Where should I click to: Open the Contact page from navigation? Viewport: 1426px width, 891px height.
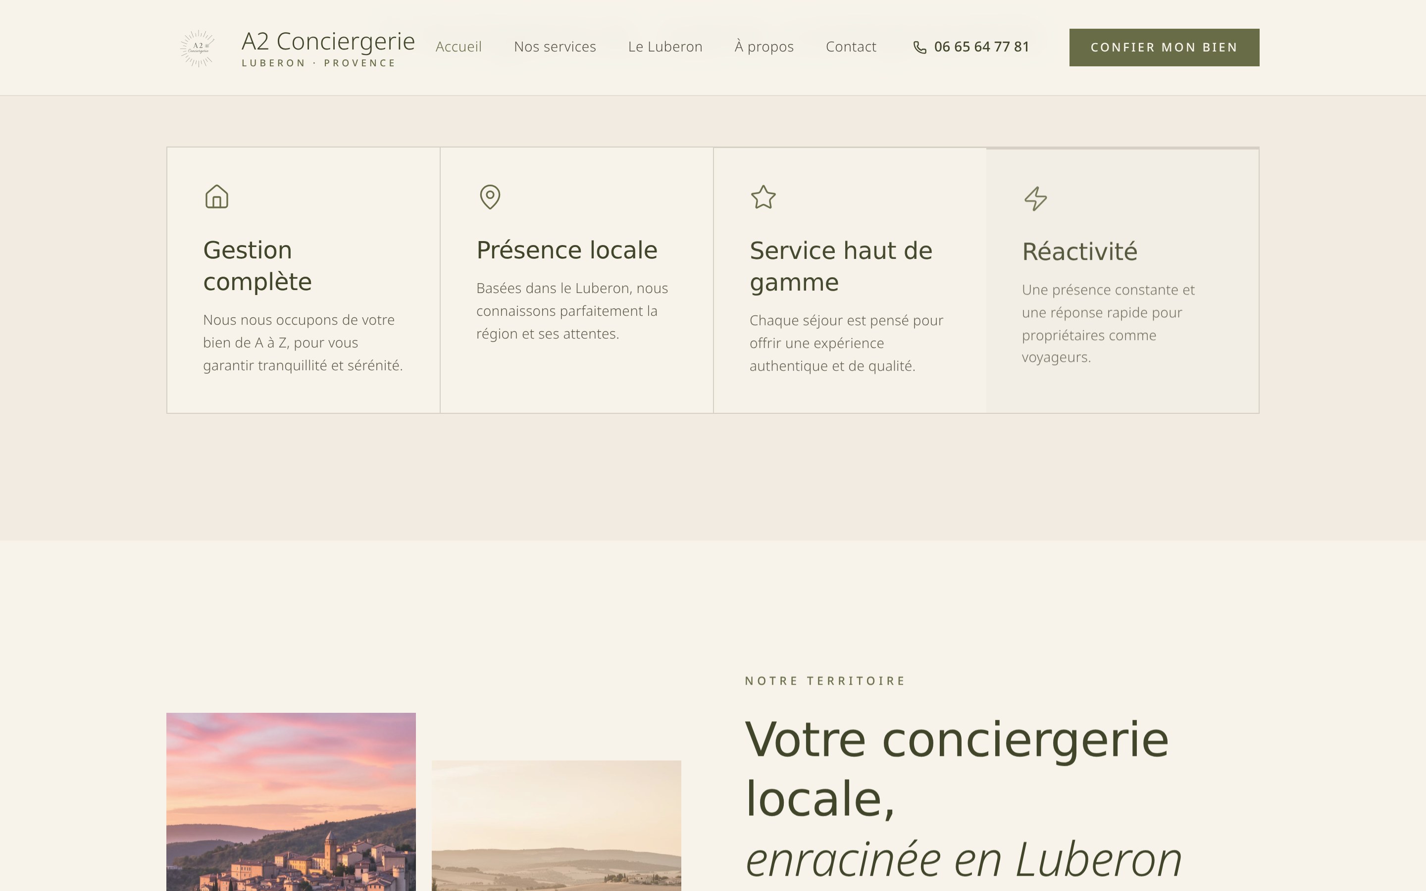(850, 47)
